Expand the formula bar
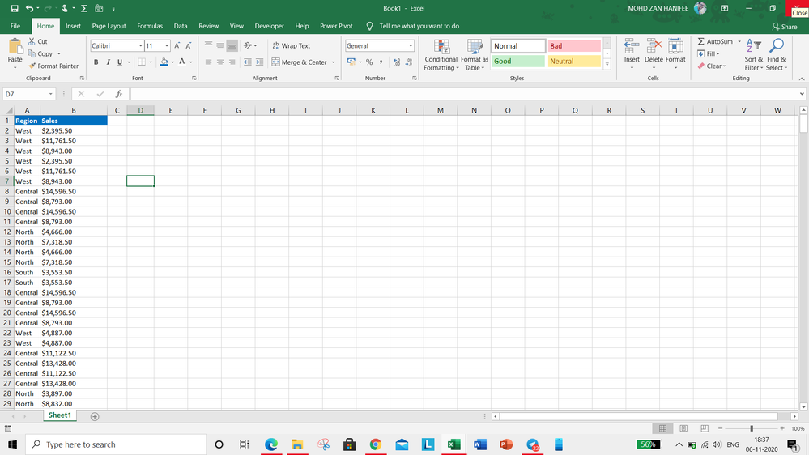Image resolution: width=809 pixels, height=455 pixels. (801, 94)
